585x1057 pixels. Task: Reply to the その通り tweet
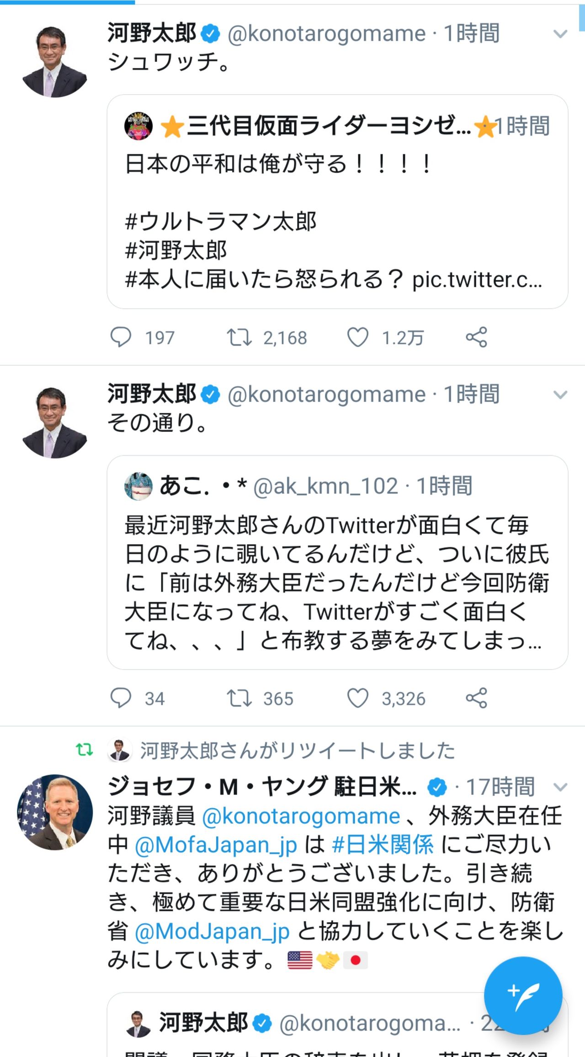point(121,698)
